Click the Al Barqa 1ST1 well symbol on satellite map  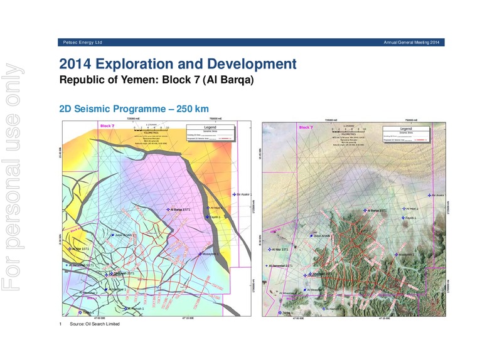[x=365, y=211]
